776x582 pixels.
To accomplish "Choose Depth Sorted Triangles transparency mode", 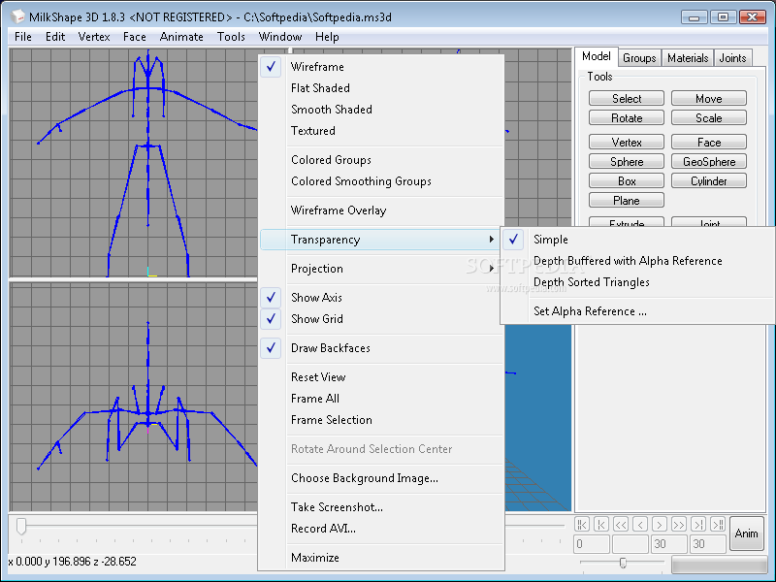I will [592, 282].
